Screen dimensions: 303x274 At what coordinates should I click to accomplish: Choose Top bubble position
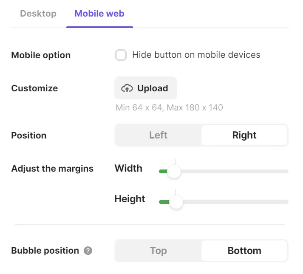tap(158, 251)
